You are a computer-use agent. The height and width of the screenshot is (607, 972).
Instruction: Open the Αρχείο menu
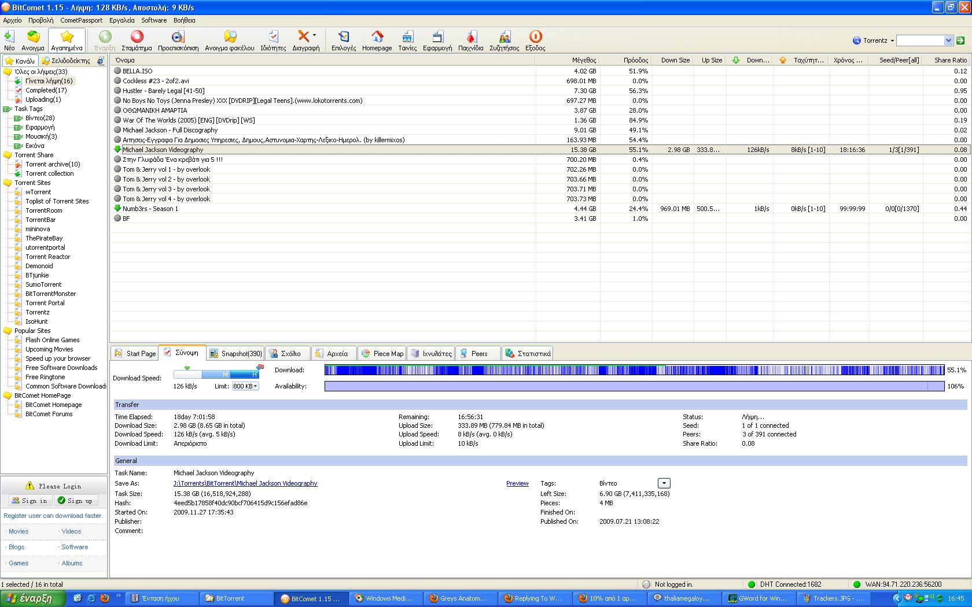tap(12, 20)
